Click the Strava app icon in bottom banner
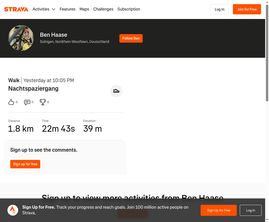 tap(13, 210)
